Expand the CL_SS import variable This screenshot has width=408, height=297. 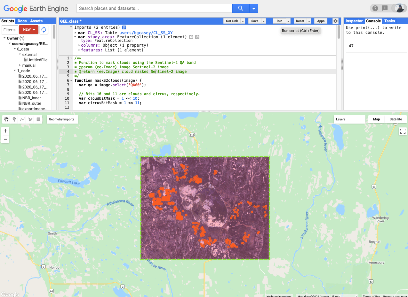click(x=75, y=33)
